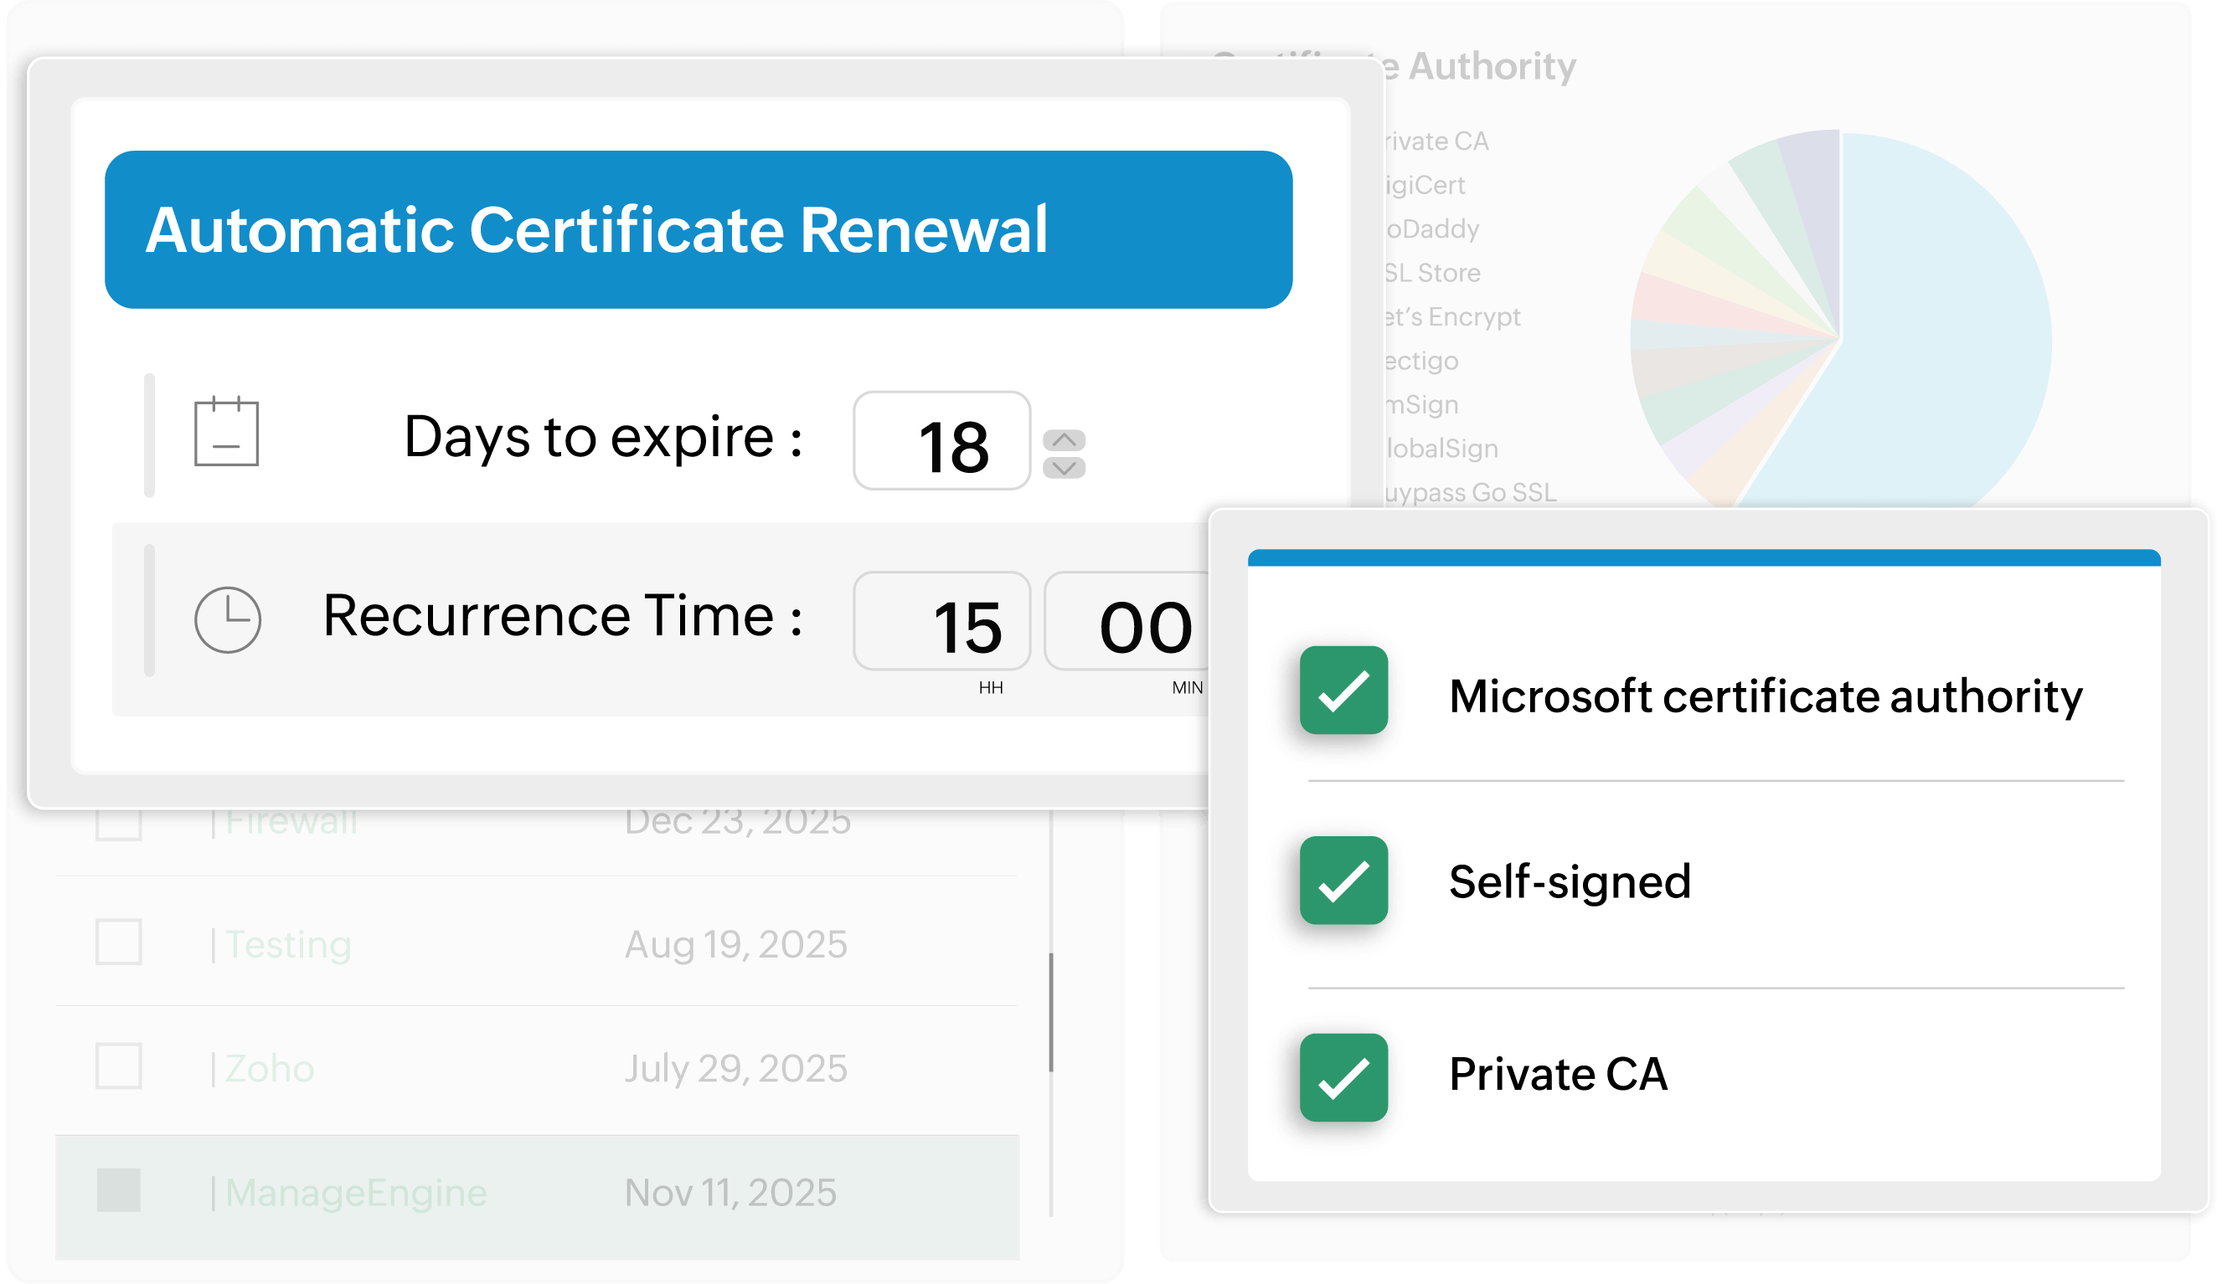This screenshot has width=2222, height=1284.
Task: Open the Testing certificate entry
Action: [287, 944]
